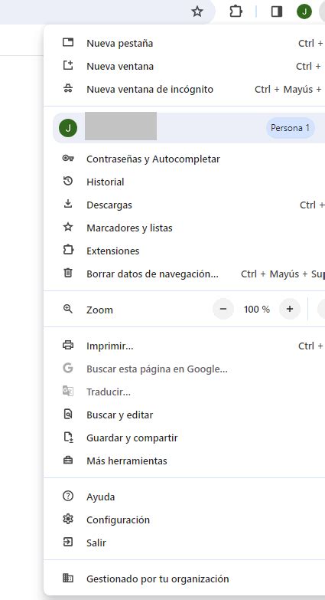Click the green J profile avatar in toolbar
Viewport: 325px width, 600px height.
point(304,11)
